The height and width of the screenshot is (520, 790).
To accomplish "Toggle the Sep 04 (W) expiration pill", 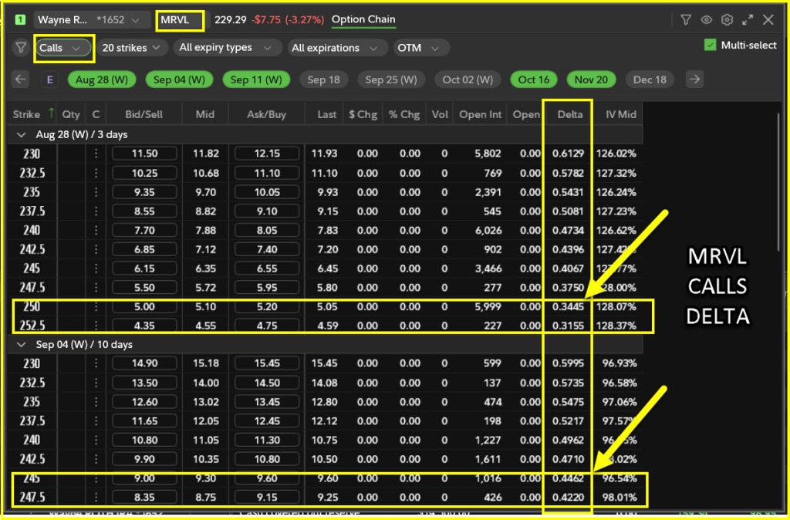I will 179,79.
